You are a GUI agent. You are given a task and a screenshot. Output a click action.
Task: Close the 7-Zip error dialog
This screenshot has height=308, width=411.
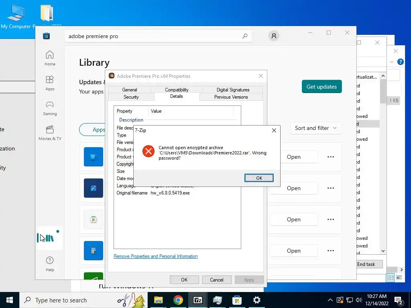[x=274, y=130]
